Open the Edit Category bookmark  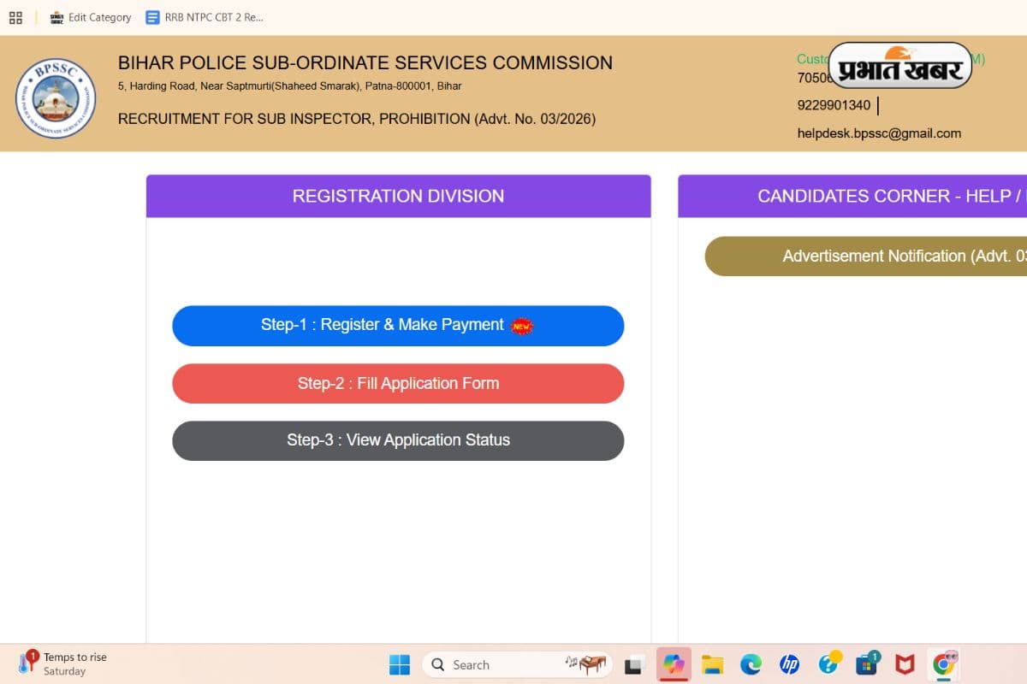[91, 17]
